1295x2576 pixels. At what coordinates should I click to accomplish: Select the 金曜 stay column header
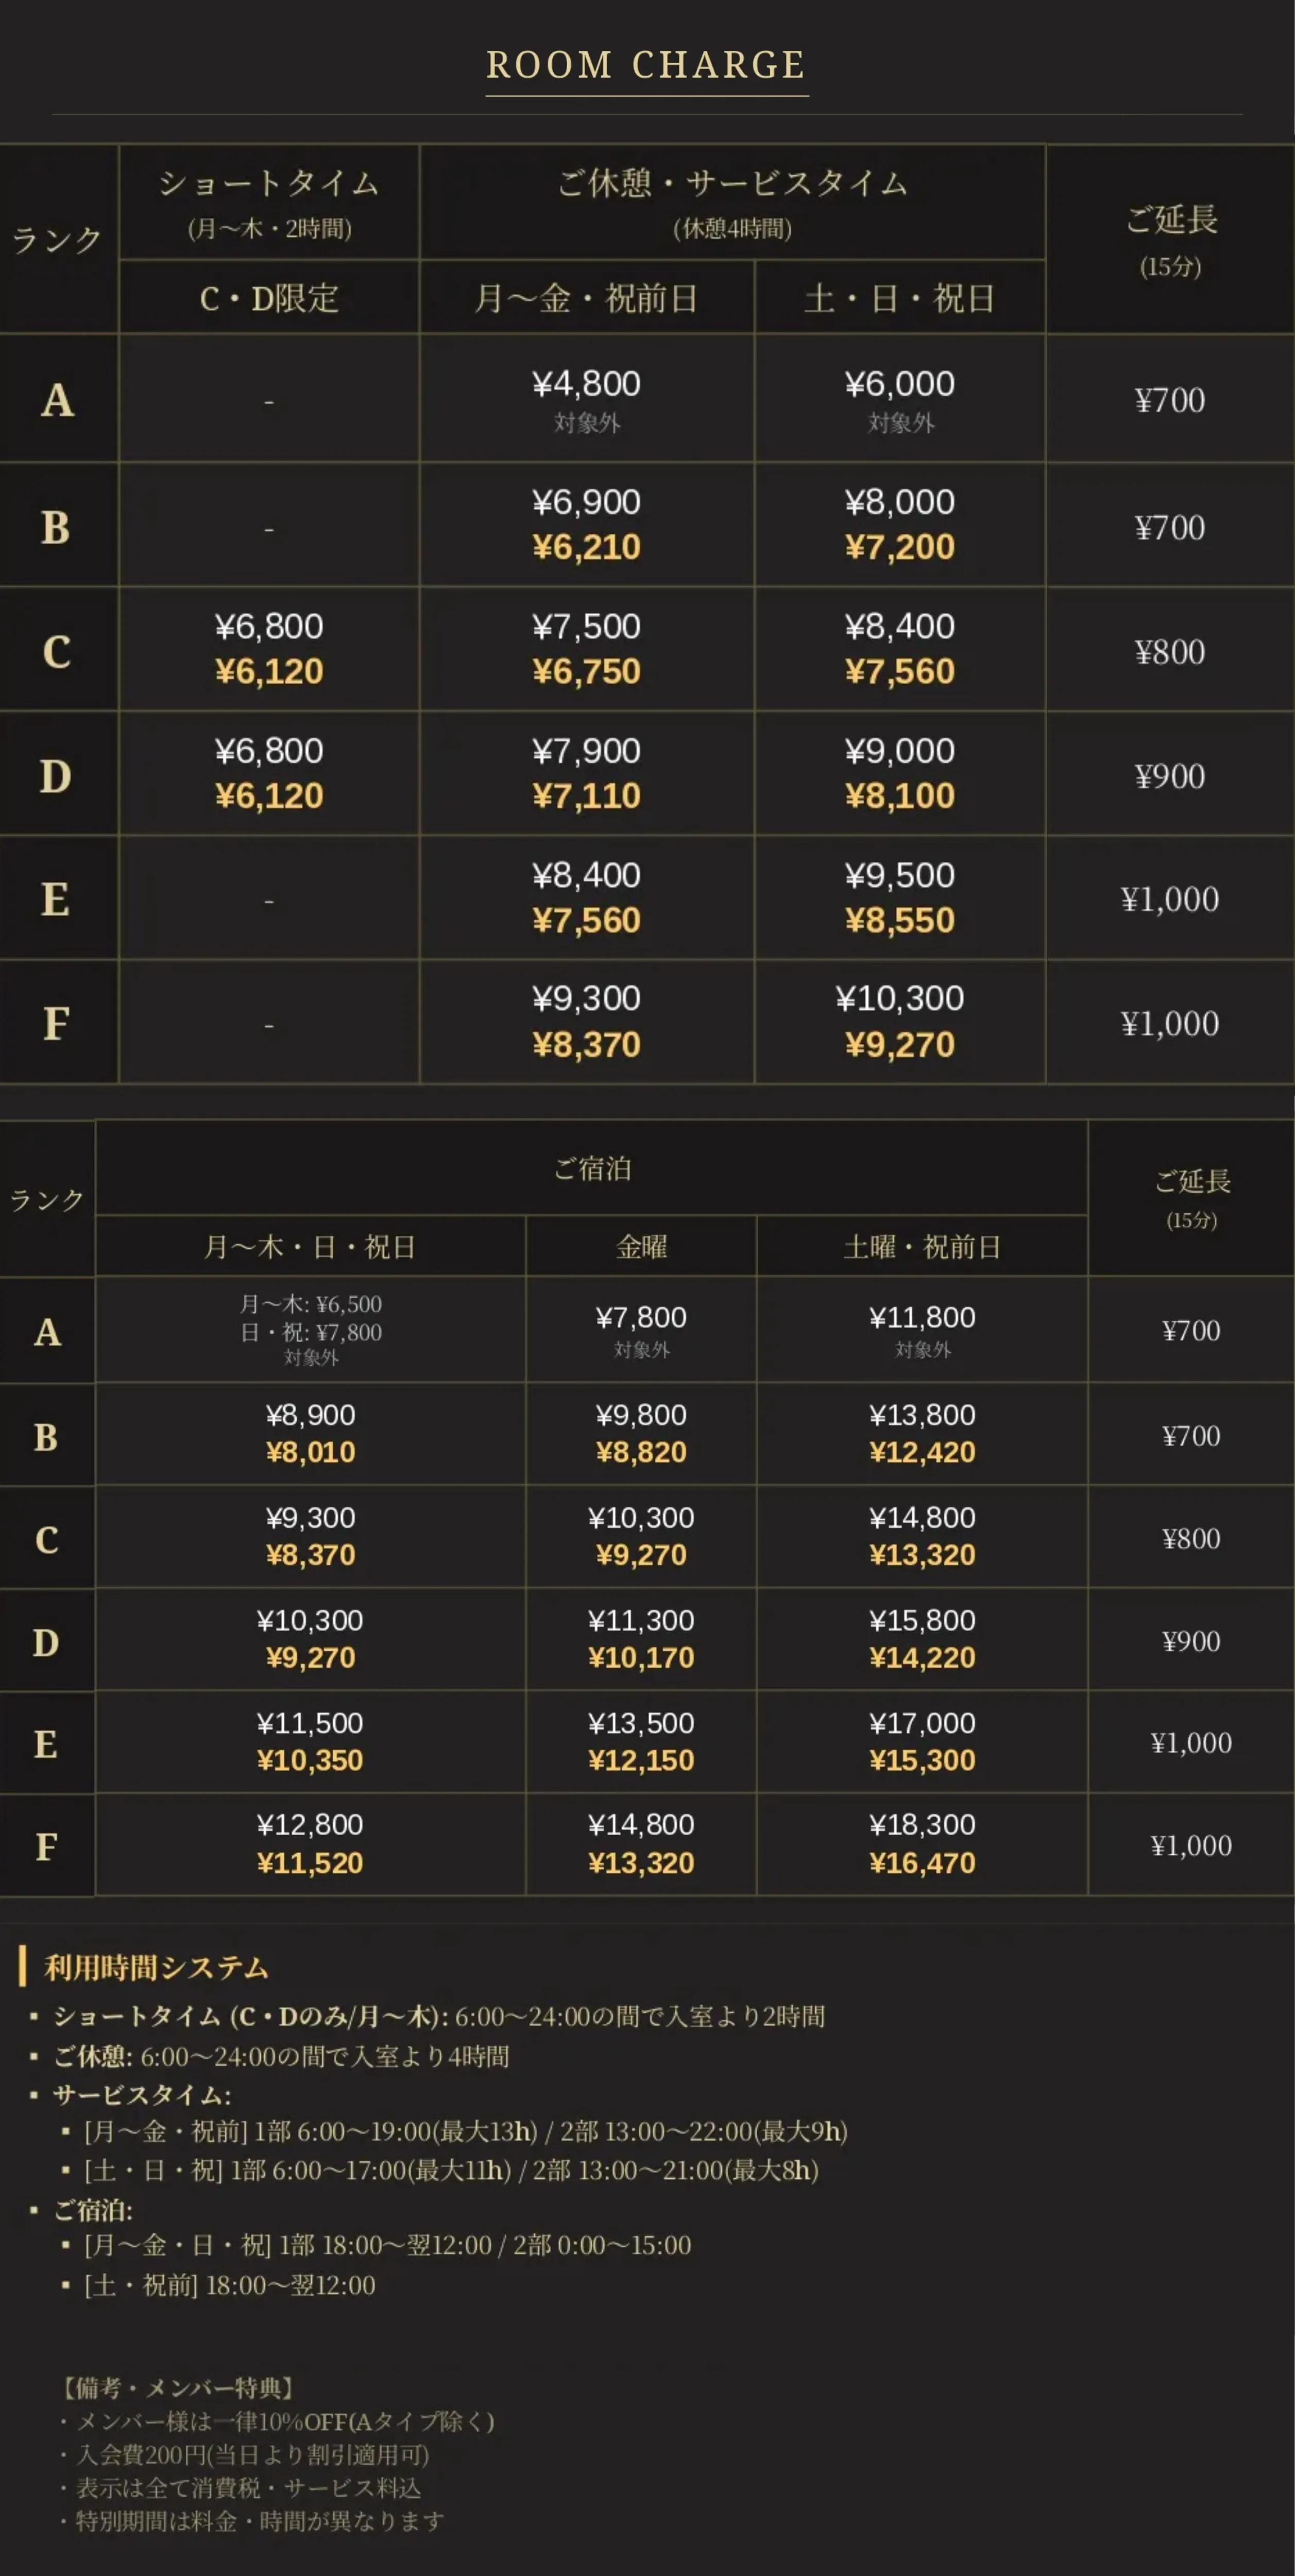pyautogui.click(x=641, y=1247)
